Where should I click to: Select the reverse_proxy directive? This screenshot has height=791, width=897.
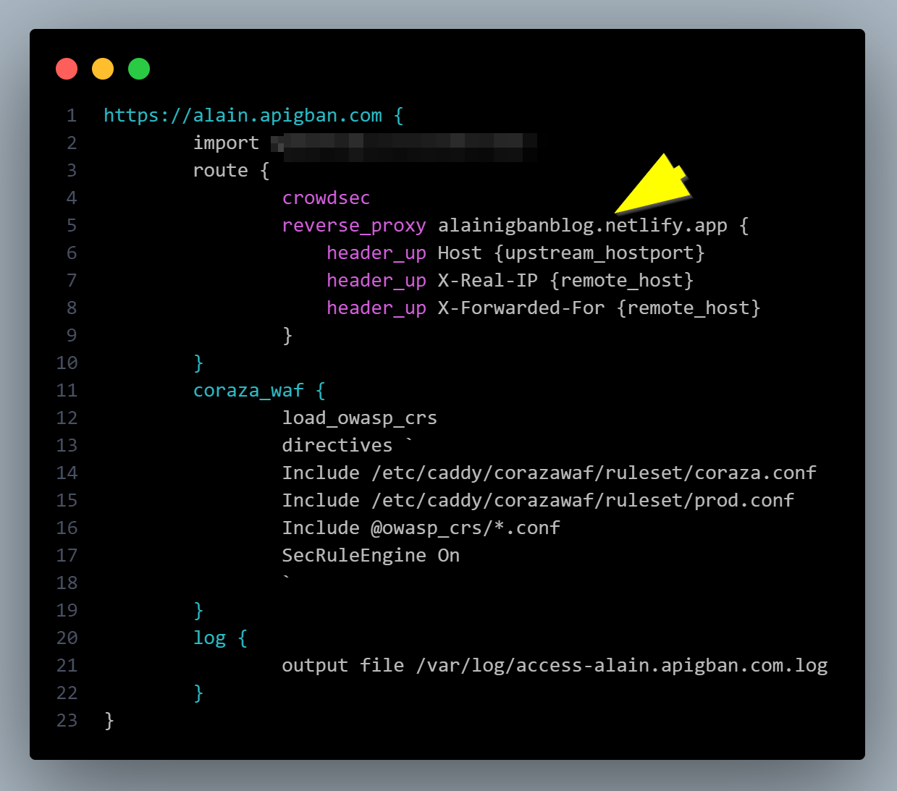pyautogui.click(x=354, y=225)
